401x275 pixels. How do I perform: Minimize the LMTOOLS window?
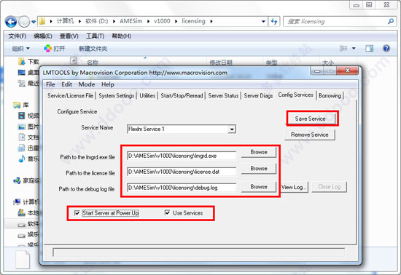point(317,71)
